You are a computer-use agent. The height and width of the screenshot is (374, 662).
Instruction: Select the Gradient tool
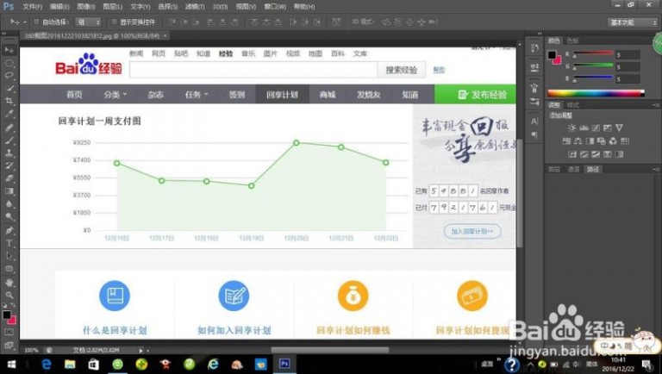click(9, 191)
